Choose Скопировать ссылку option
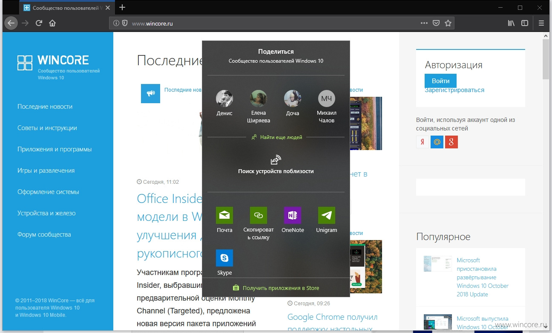 (259, 223)
